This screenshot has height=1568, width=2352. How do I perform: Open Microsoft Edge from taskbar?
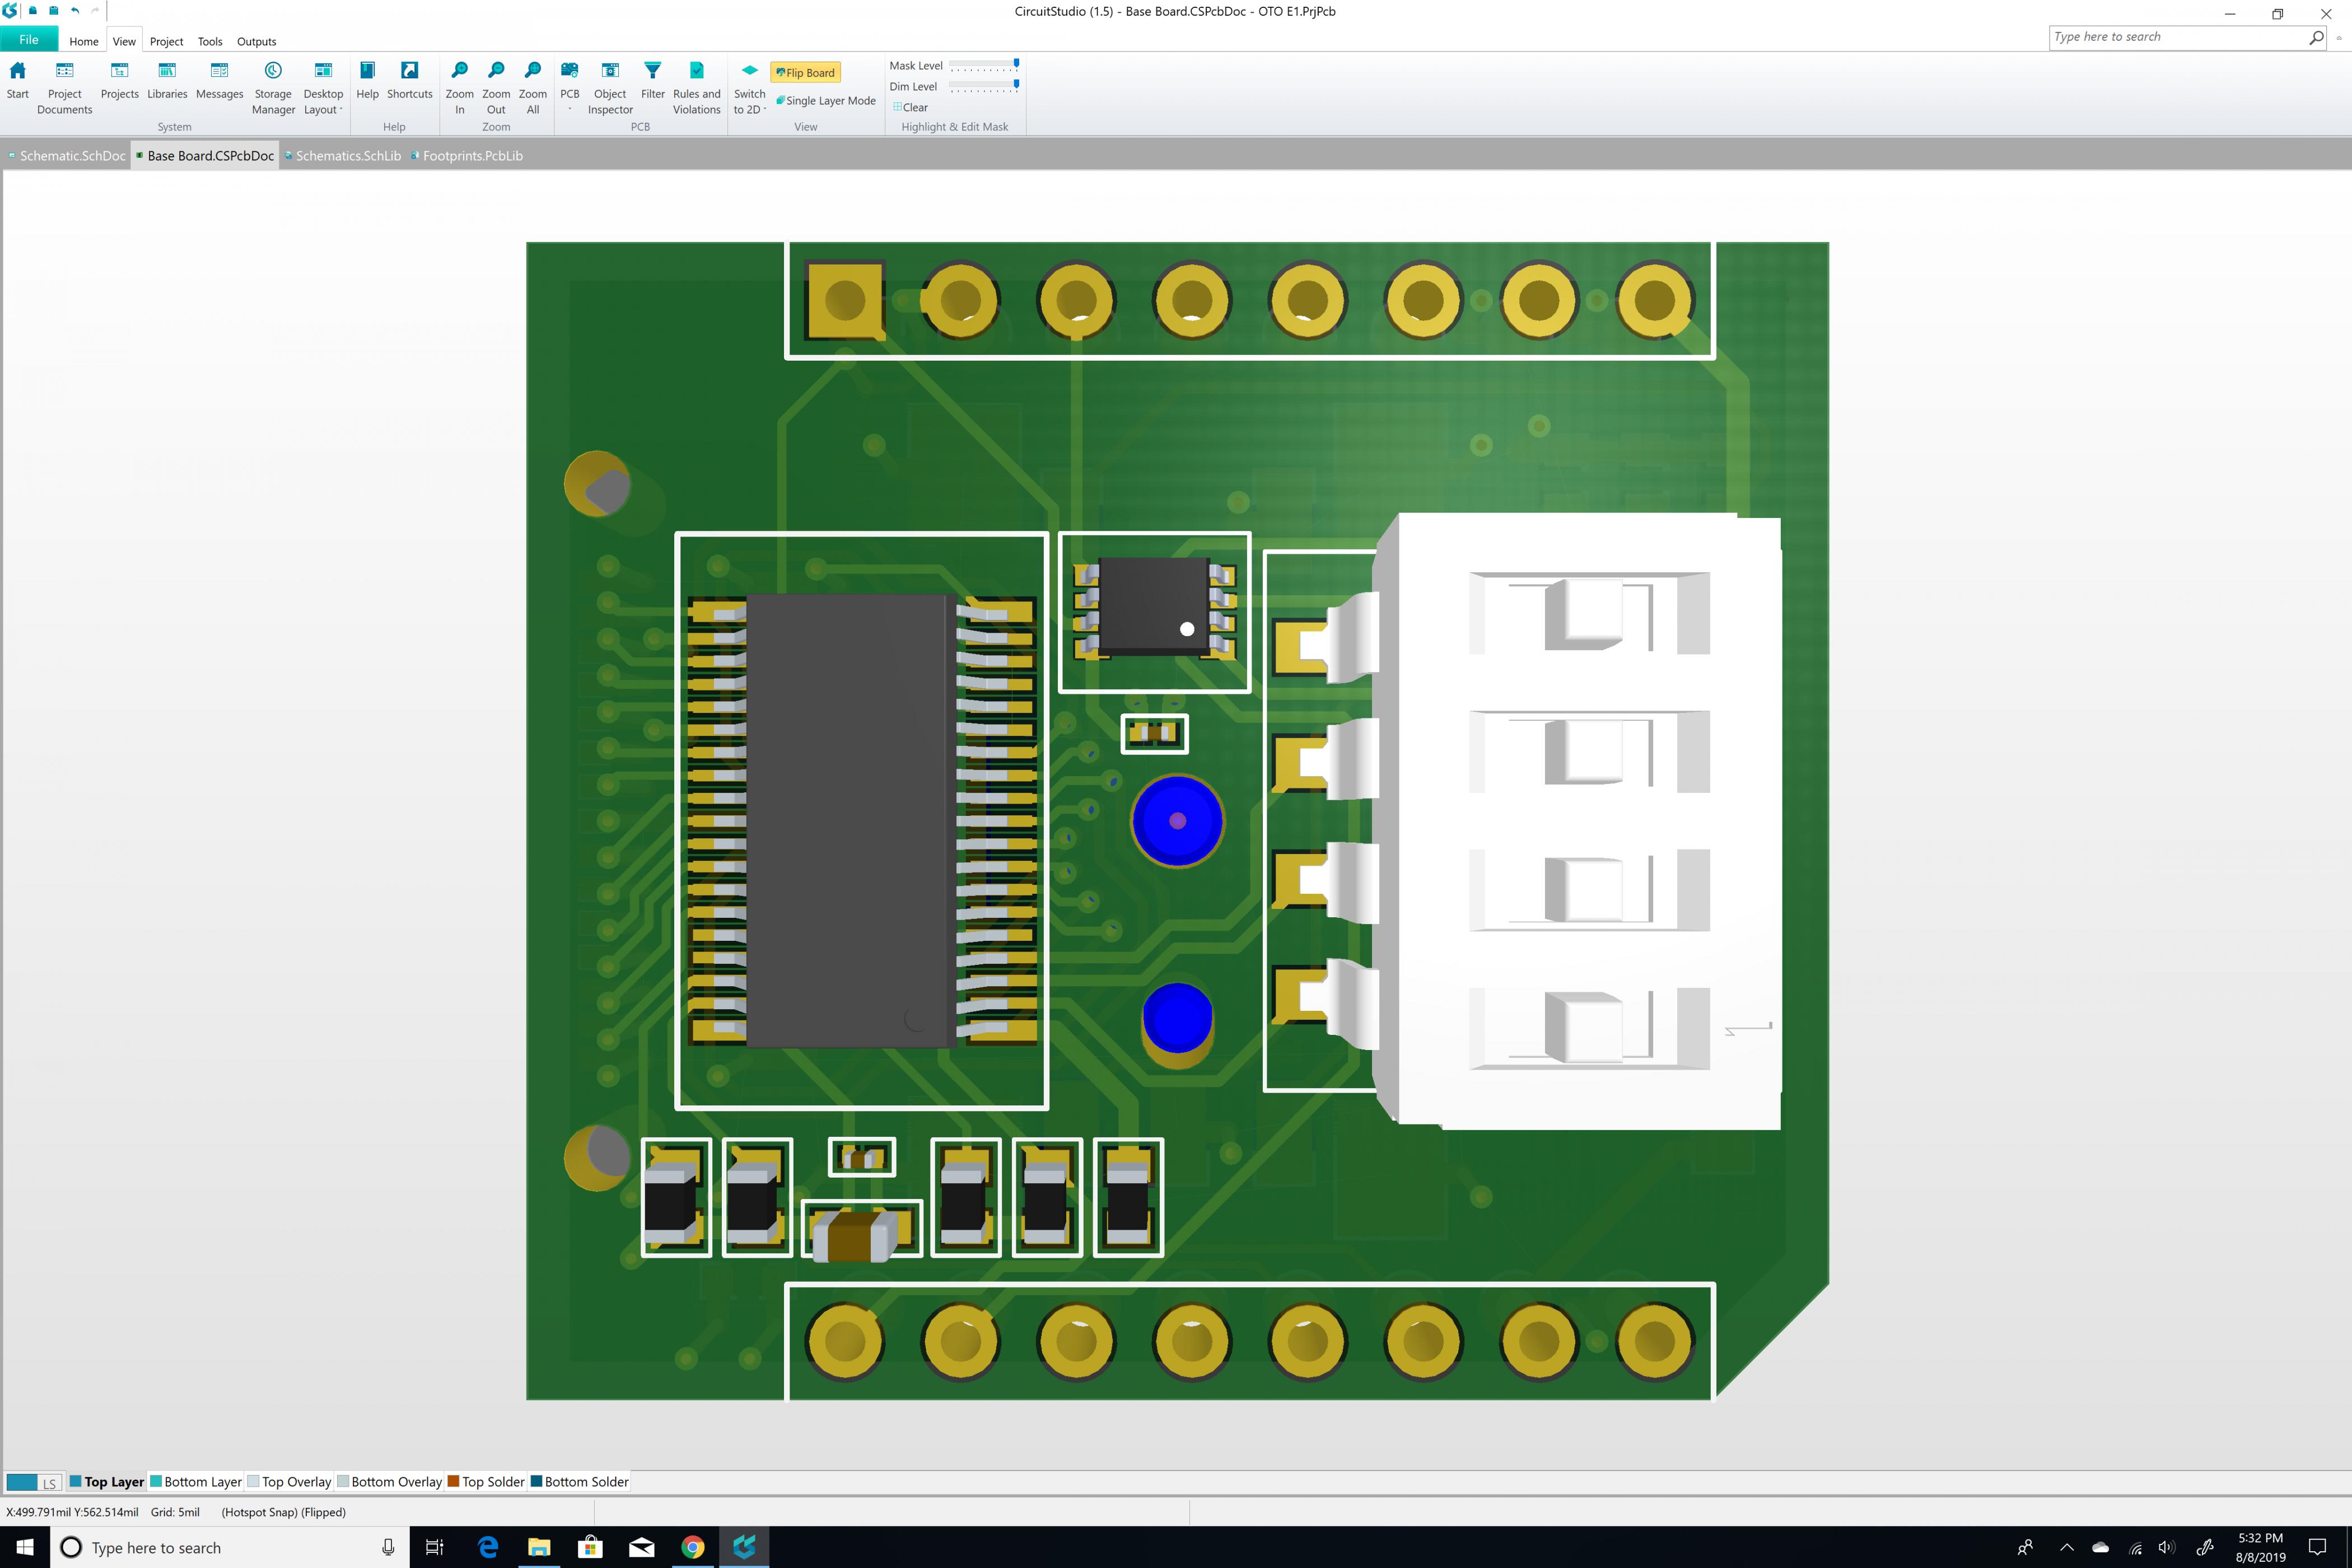[488, 1547]
